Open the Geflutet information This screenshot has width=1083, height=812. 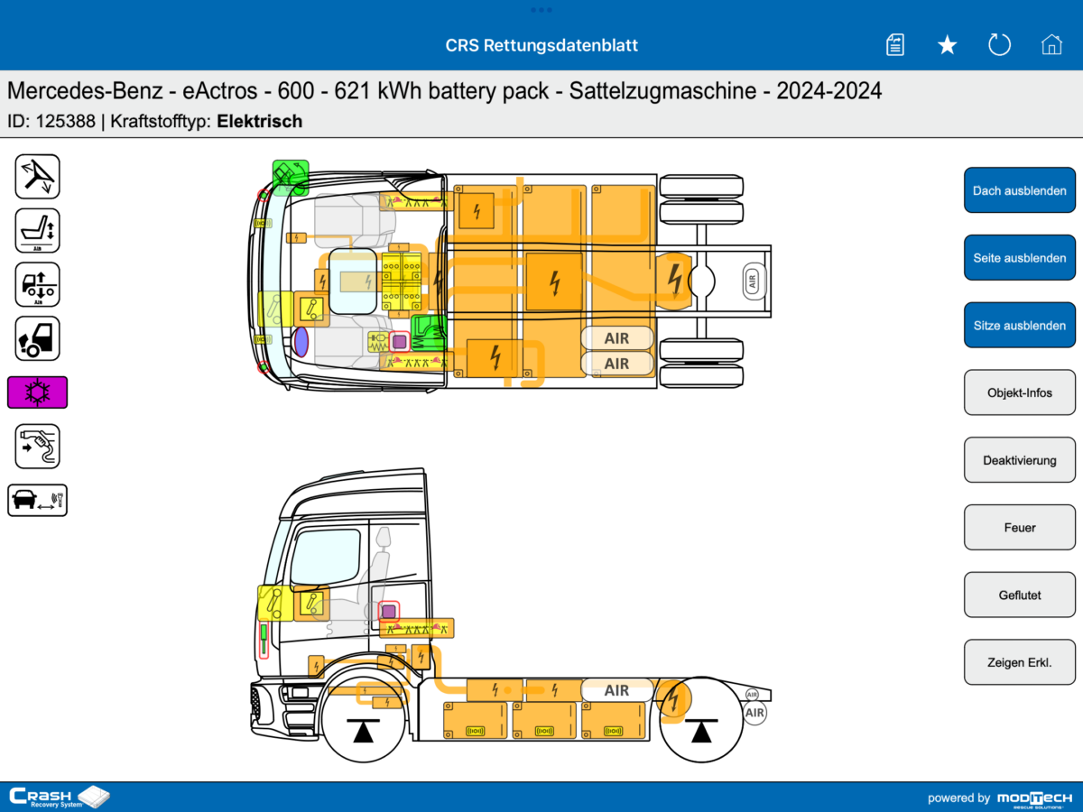1020,595
